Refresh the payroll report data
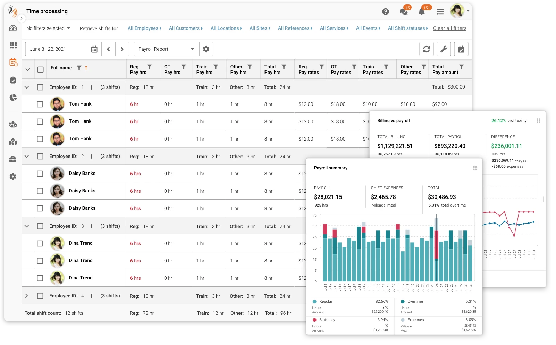The height and width of the screenshot is (345, 556). (x=426, y=49)
